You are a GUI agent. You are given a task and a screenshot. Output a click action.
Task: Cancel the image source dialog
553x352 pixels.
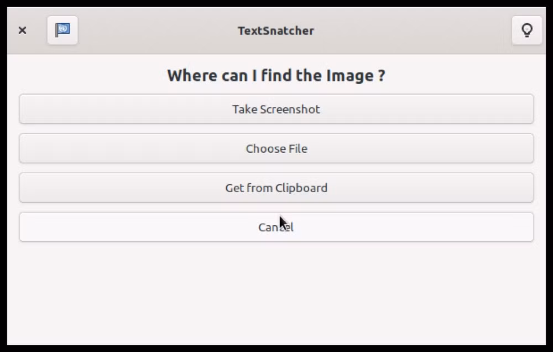pyautogui.click(x=276, y=227)
